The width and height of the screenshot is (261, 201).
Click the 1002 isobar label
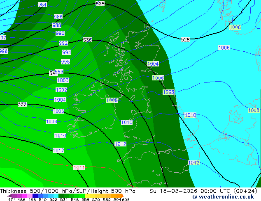click(x=61, y=90)
